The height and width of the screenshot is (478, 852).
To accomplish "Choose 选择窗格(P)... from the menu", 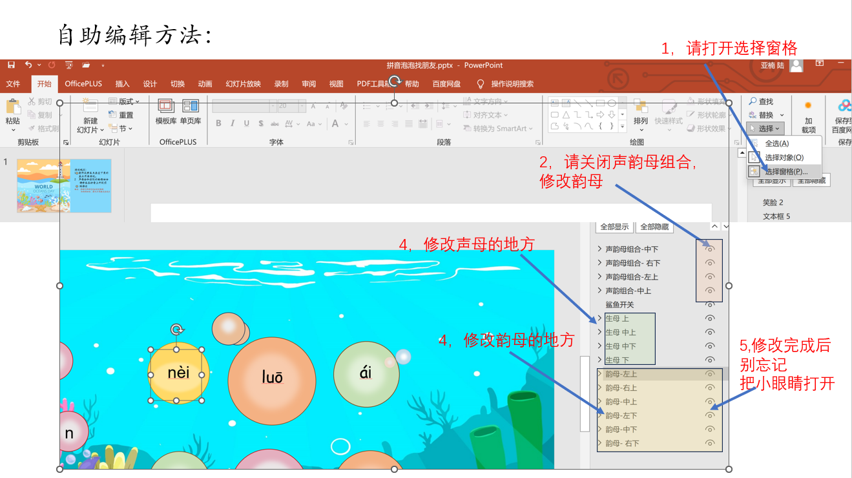I will [785, 172].
